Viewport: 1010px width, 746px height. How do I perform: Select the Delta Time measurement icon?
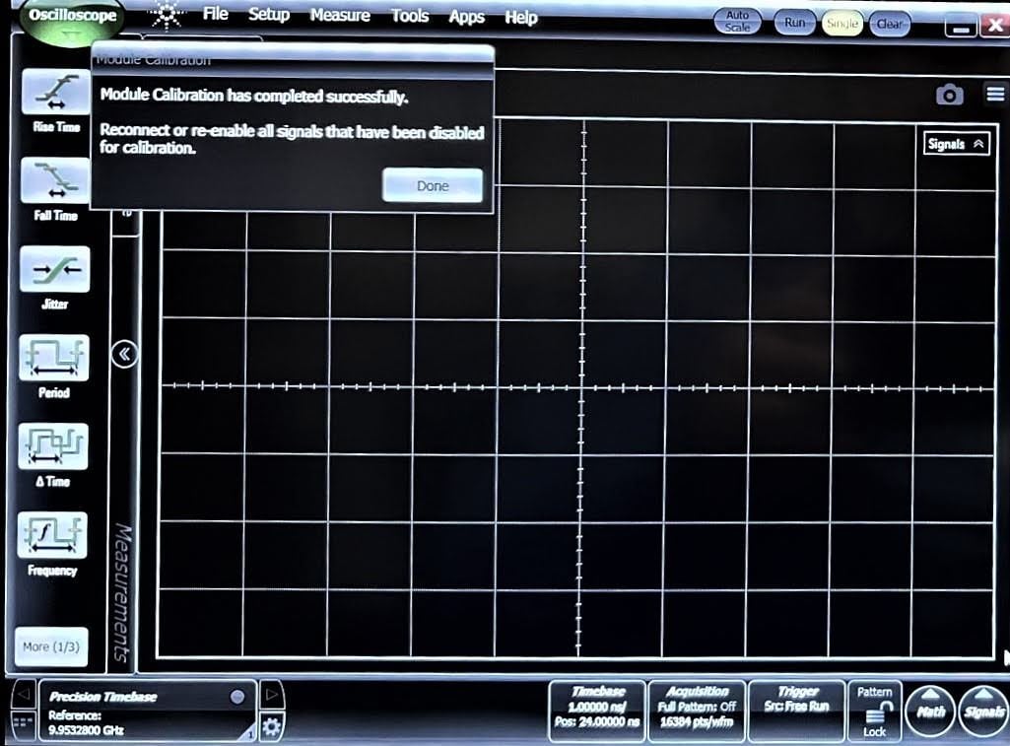(53, 445)
